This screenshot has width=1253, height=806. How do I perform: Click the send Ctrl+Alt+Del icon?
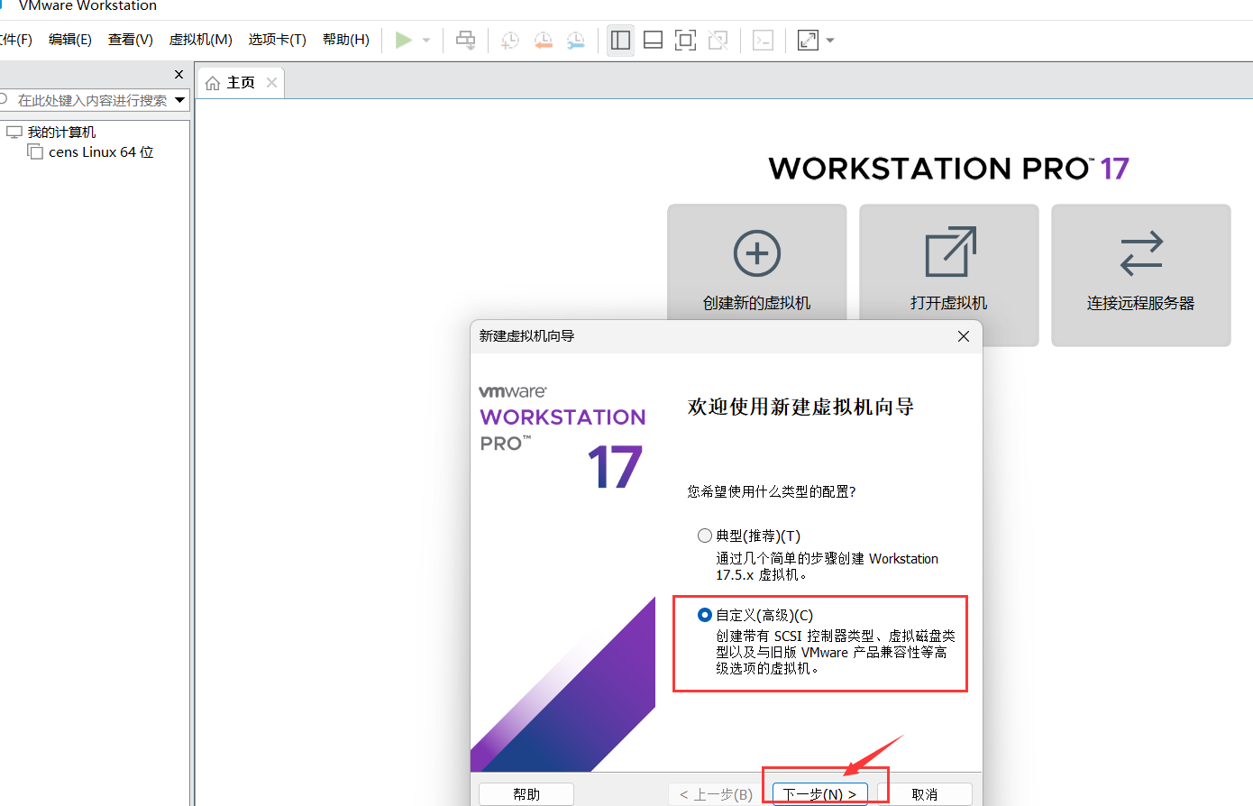[763, 40]
